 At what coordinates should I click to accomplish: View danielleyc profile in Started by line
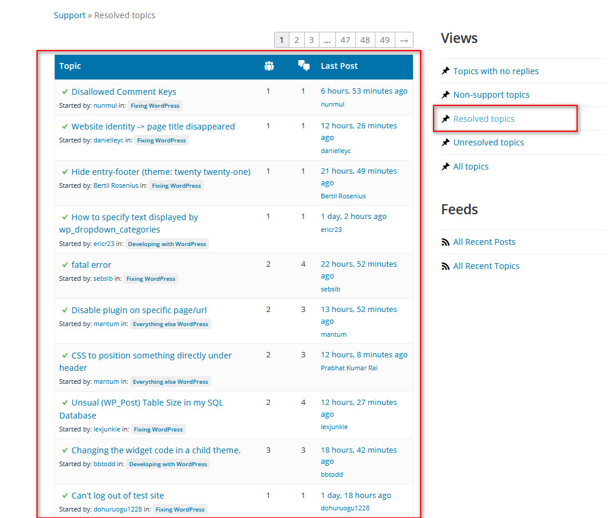click(108, 141)
